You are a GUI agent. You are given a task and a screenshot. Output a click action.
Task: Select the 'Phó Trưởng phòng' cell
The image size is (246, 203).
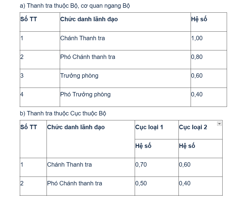85,94
